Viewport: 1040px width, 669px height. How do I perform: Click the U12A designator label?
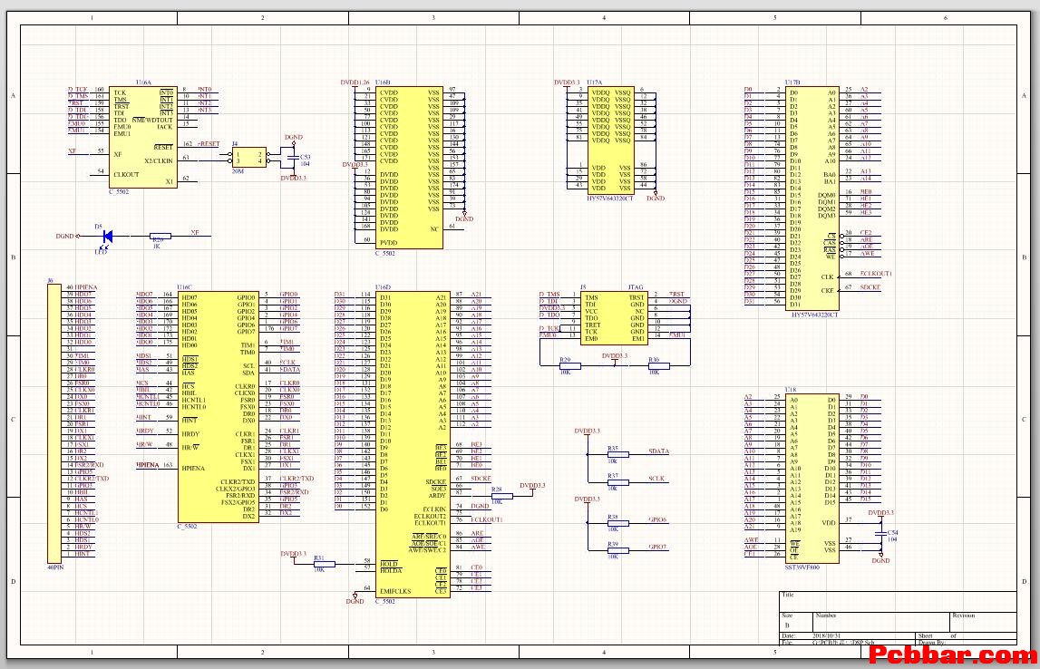click(x=594, y=82)
